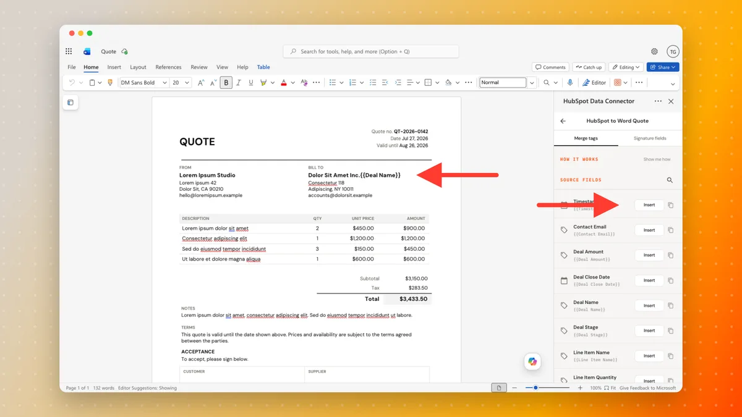Apply underline formatting
This screenshot has height=417, width=742.
pos(250,82)
